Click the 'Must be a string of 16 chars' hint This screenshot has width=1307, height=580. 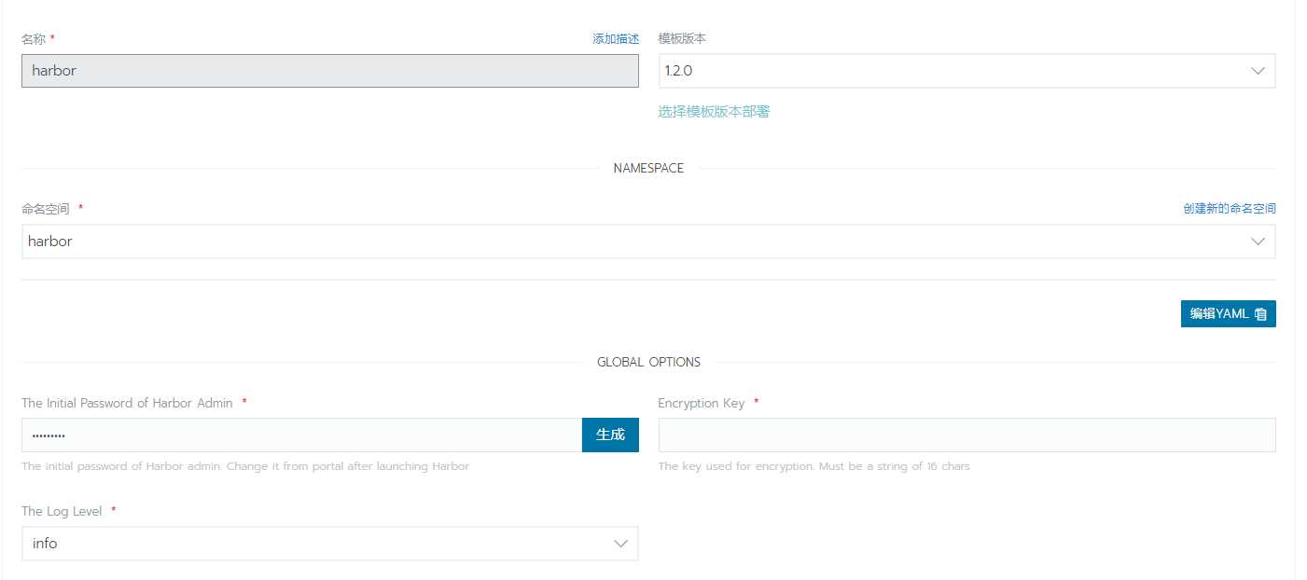point(894,466)
